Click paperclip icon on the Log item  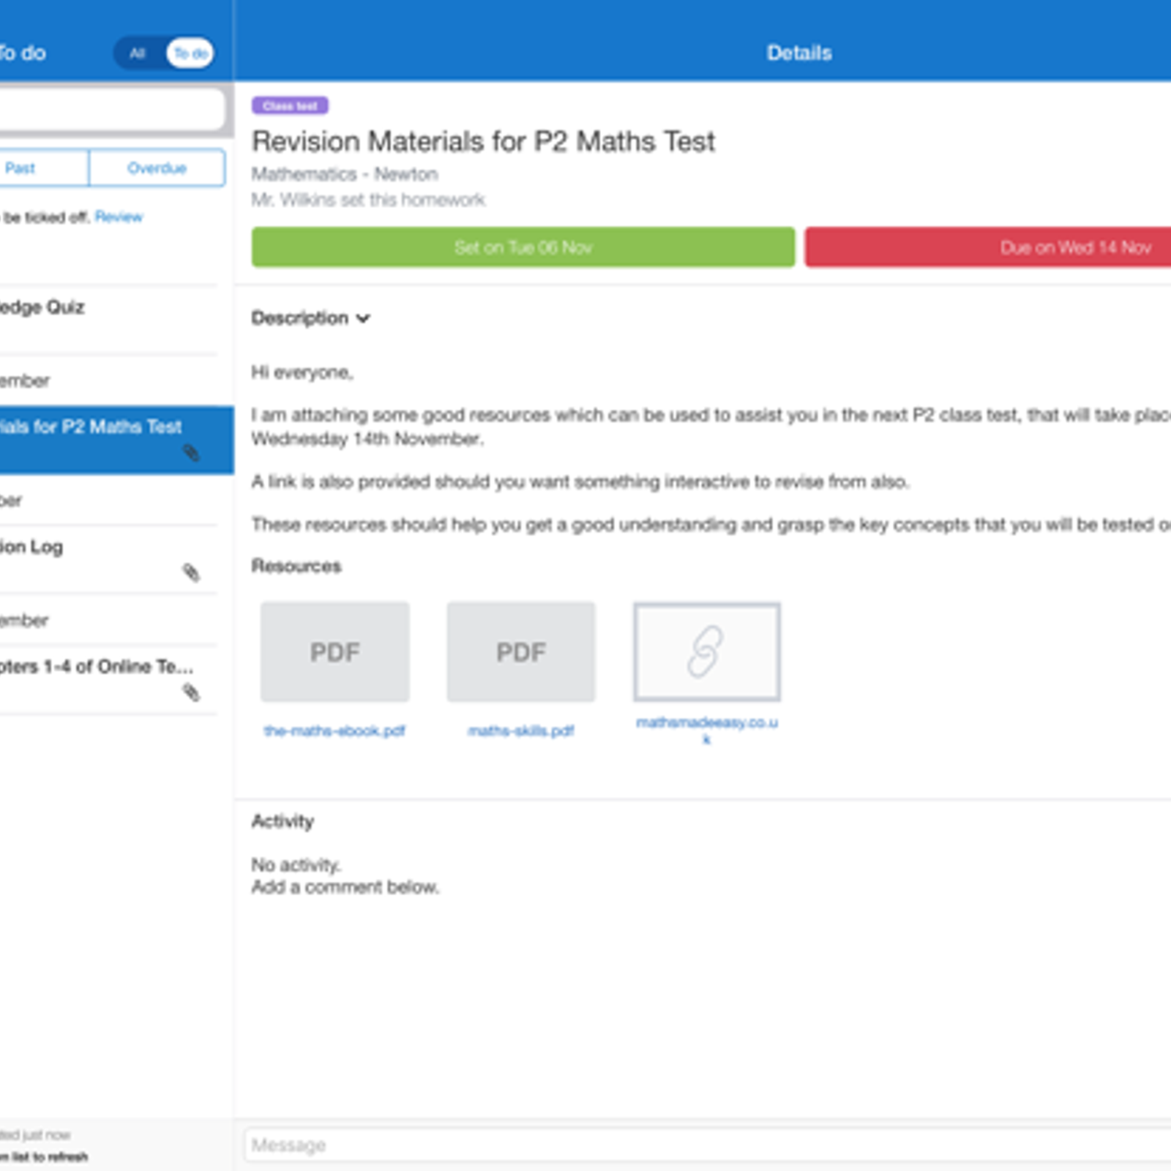pos(191,572)
